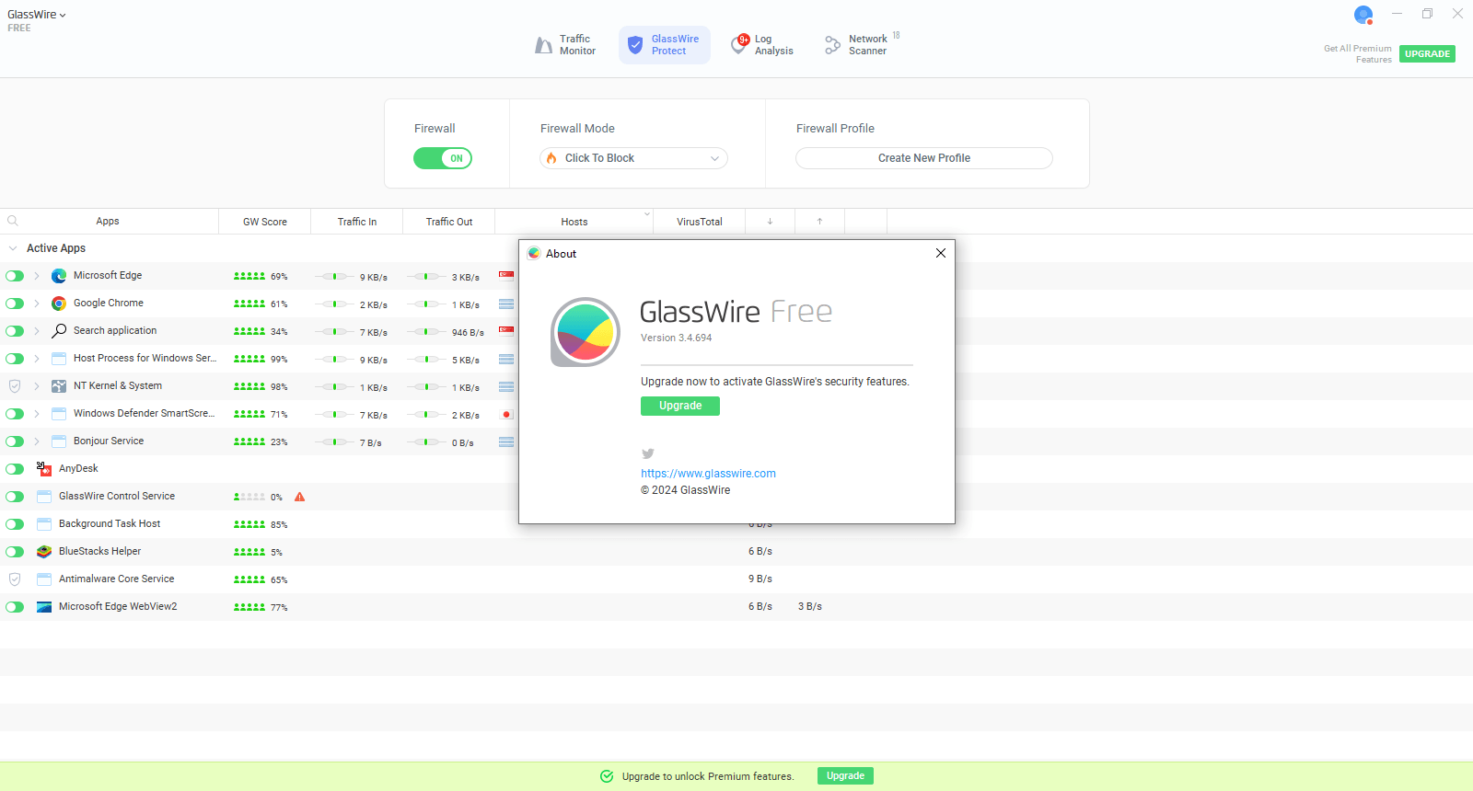Image resolution: width=1473 pixels, height=791 pixels.
Task: Click the warning triangle for GlassWire Control Service
Action: point(299,497)
